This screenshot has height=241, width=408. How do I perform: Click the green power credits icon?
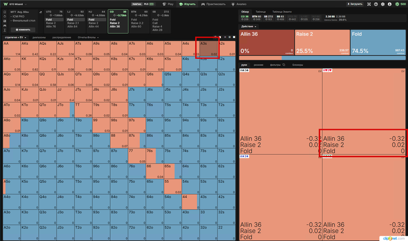coord(397,4)
